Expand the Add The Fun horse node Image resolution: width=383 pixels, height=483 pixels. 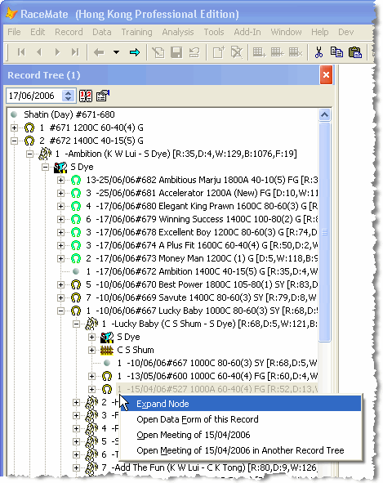[x=76, y=467]
